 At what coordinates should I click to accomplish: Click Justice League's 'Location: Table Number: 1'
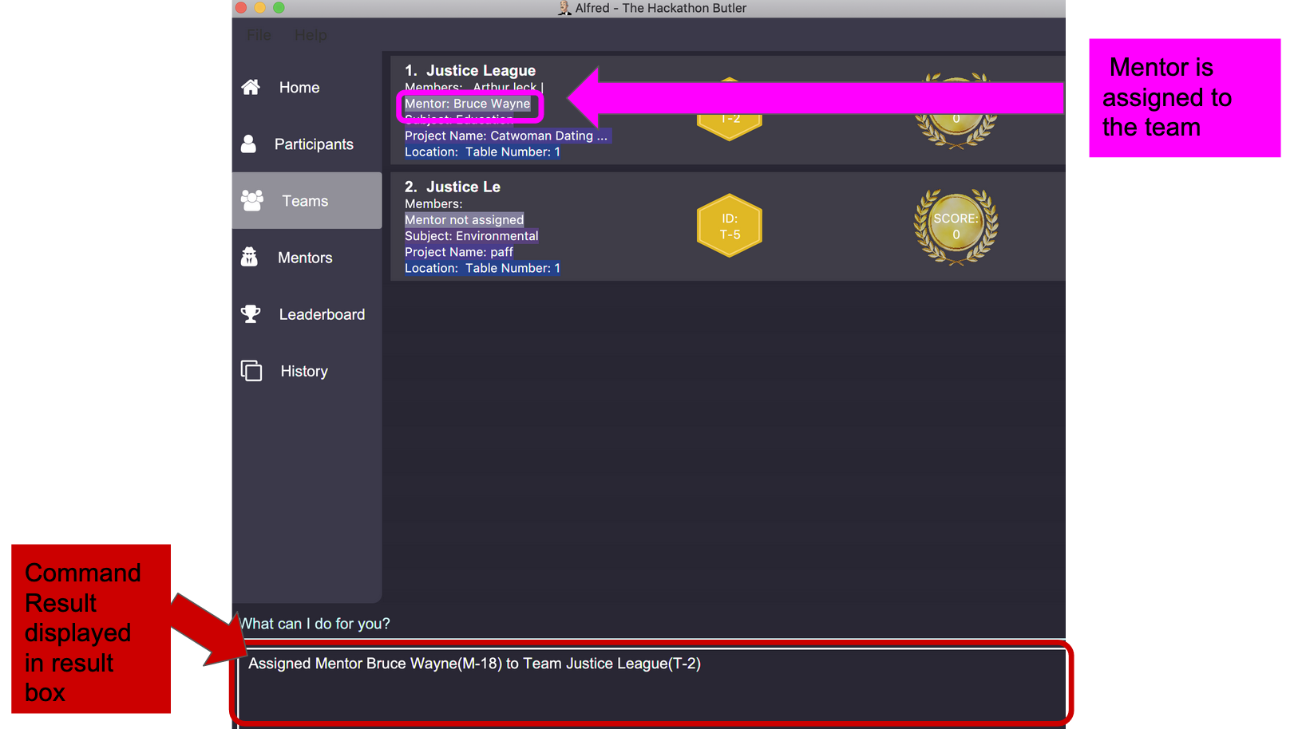[x=482, y=152]
